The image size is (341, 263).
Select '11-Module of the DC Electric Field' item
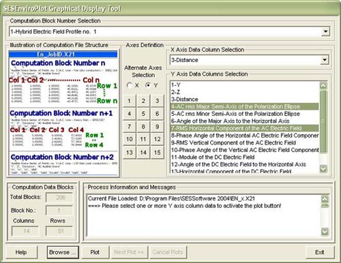(x=245, y=157)
